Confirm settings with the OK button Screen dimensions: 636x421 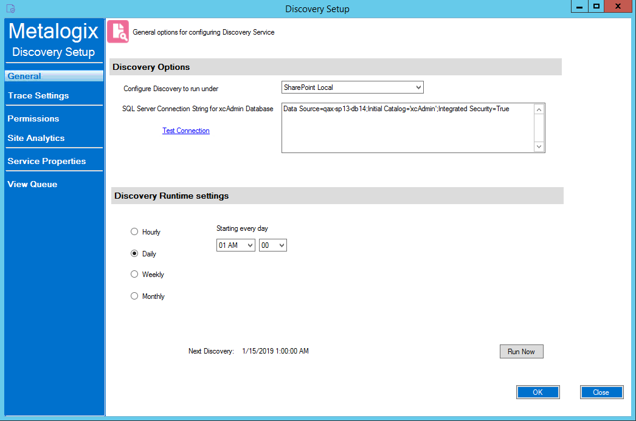pyautogui.click(x=537, y=392)
